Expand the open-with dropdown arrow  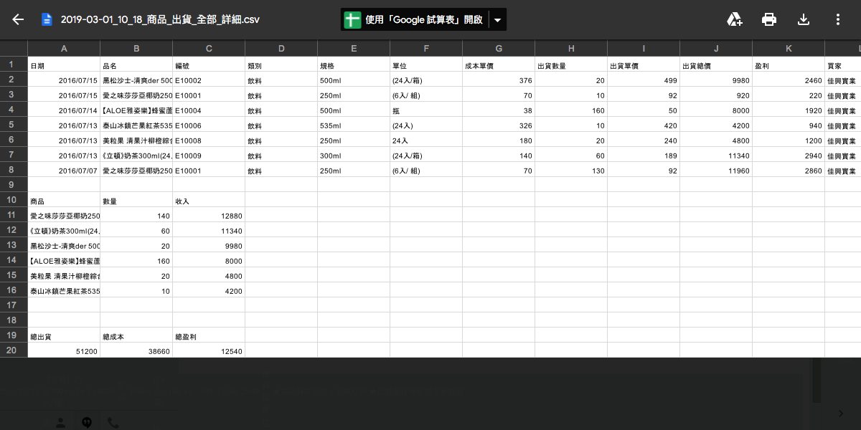click(497, 19)
